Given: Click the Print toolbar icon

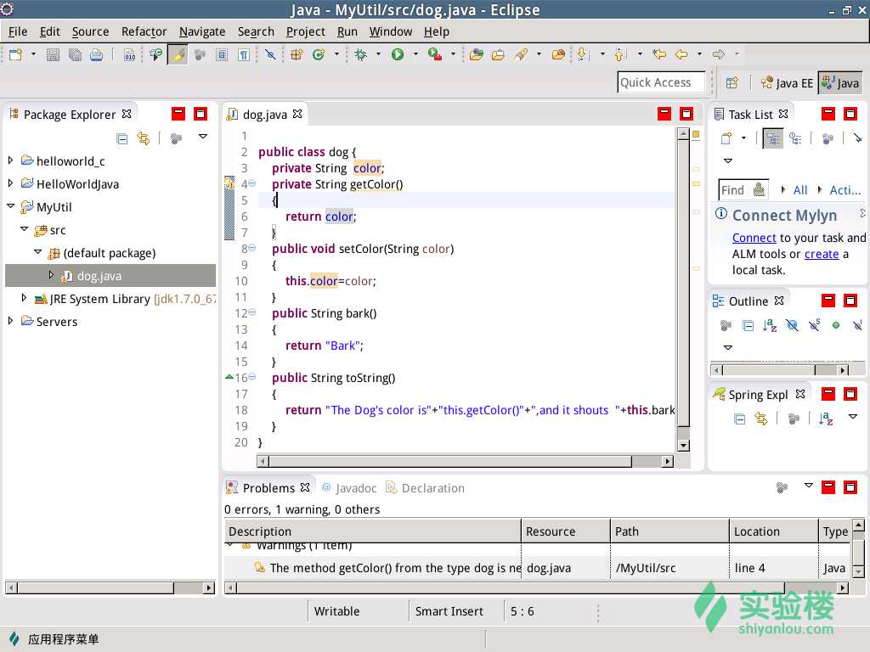Looking at the screenshot, I should click(97, 54).
